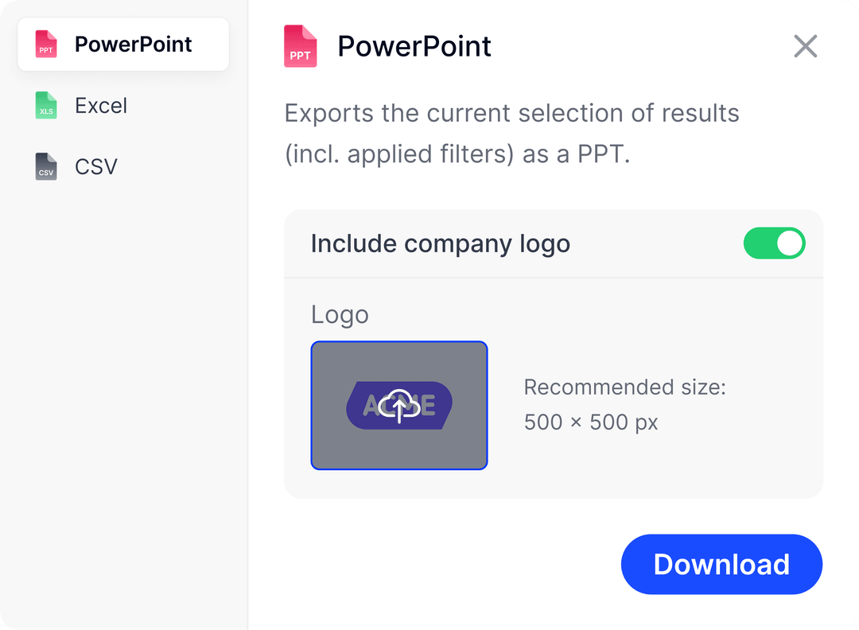
Task: Click the pink PPT file icon in sidebar
Action: [47, 45]
